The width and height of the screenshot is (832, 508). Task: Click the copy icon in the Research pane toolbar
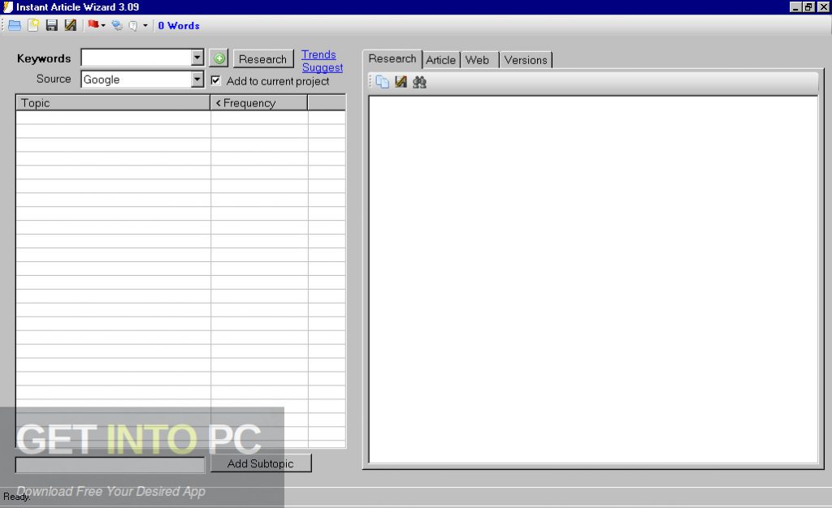point(382,82)
